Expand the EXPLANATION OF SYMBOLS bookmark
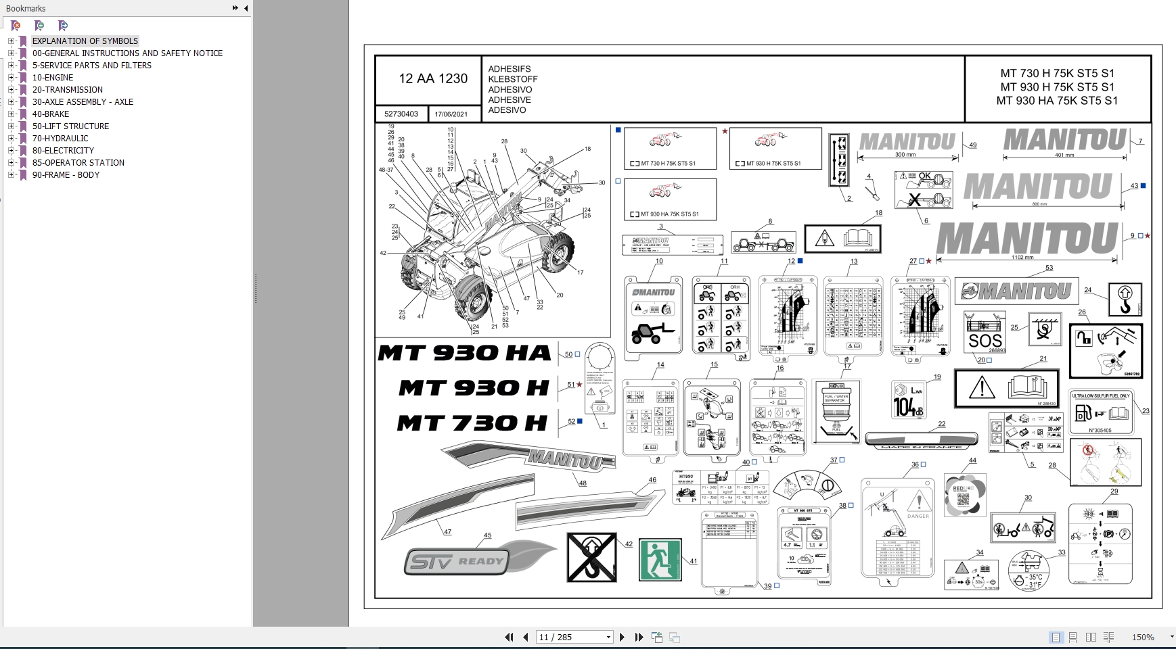This screenshot has height=649, width=1176. click(x=11, y=41)
